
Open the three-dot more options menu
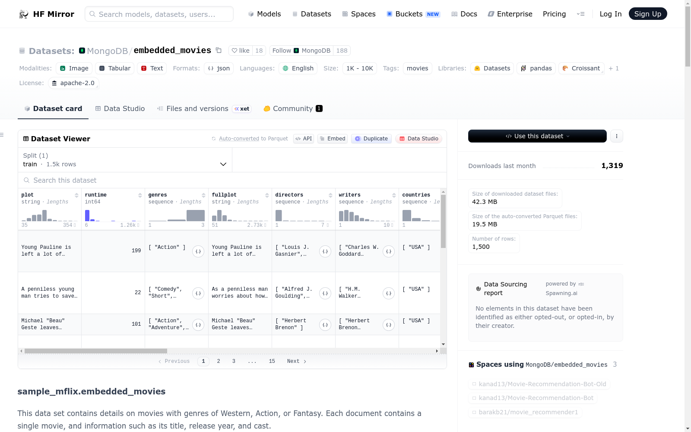[x=617, y=136]
